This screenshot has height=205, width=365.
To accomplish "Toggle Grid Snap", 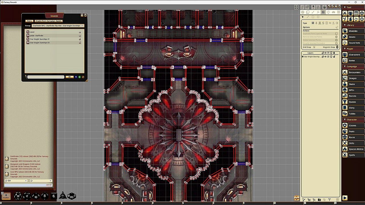I will tap(314, 47).
